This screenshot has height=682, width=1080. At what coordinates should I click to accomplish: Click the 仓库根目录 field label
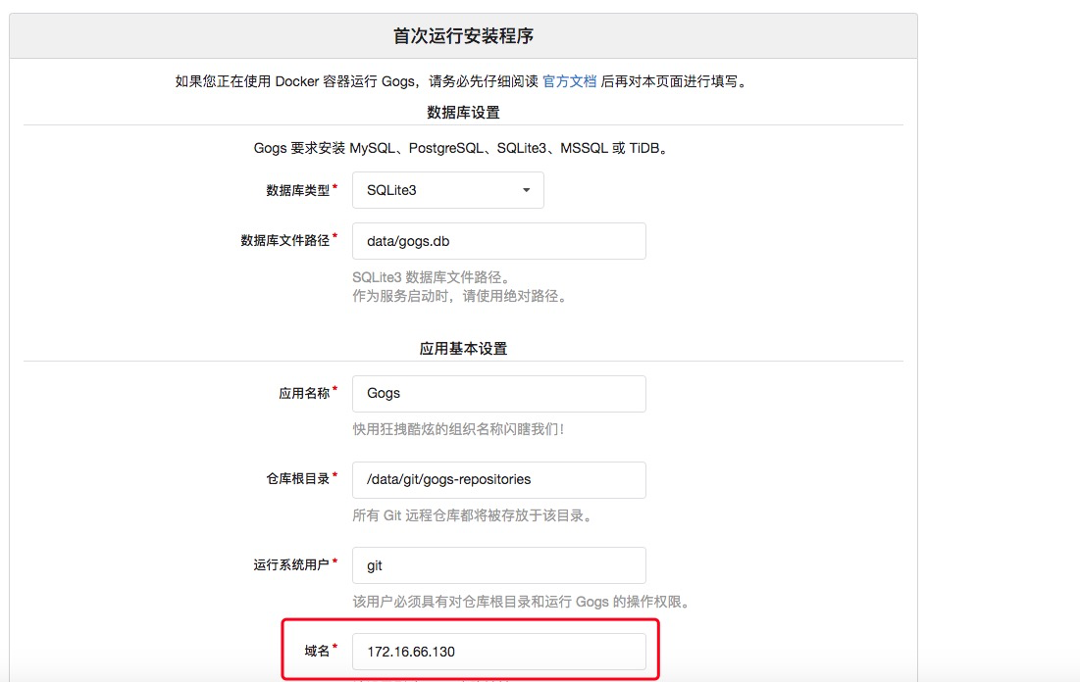pyautogui.click(x=298, y=479)
